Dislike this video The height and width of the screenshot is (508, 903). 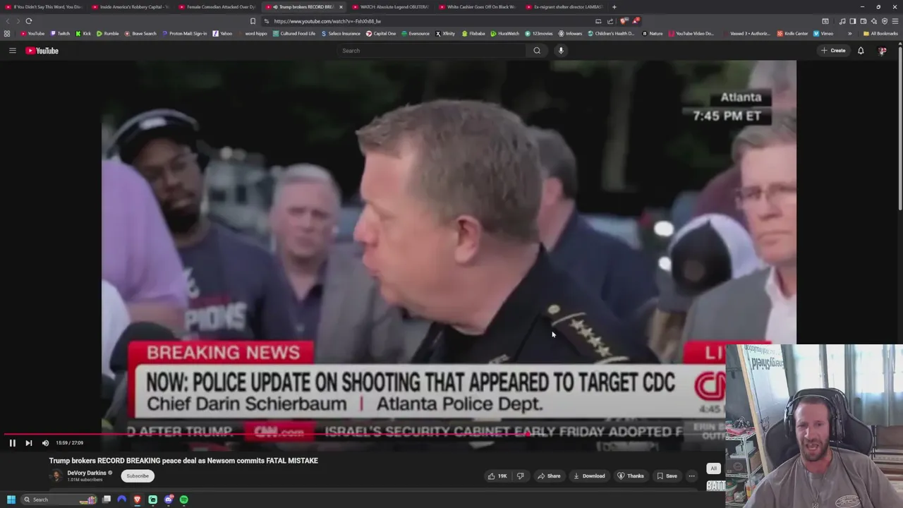(521, 476)
